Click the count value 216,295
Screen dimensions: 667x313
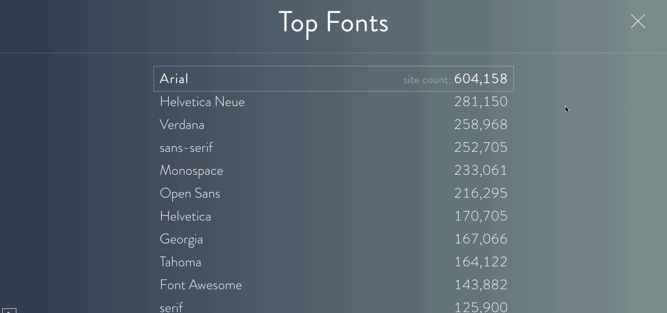click(481, 193)
